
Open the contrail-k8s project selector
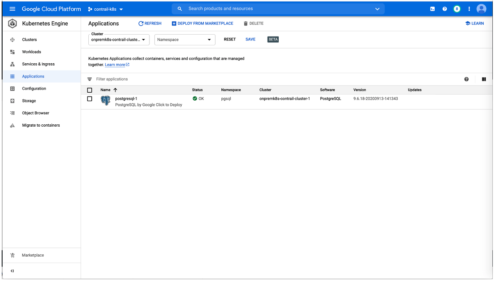[x=106, y=9]
